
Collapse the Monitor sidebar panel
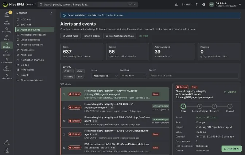tap(51, 13)
